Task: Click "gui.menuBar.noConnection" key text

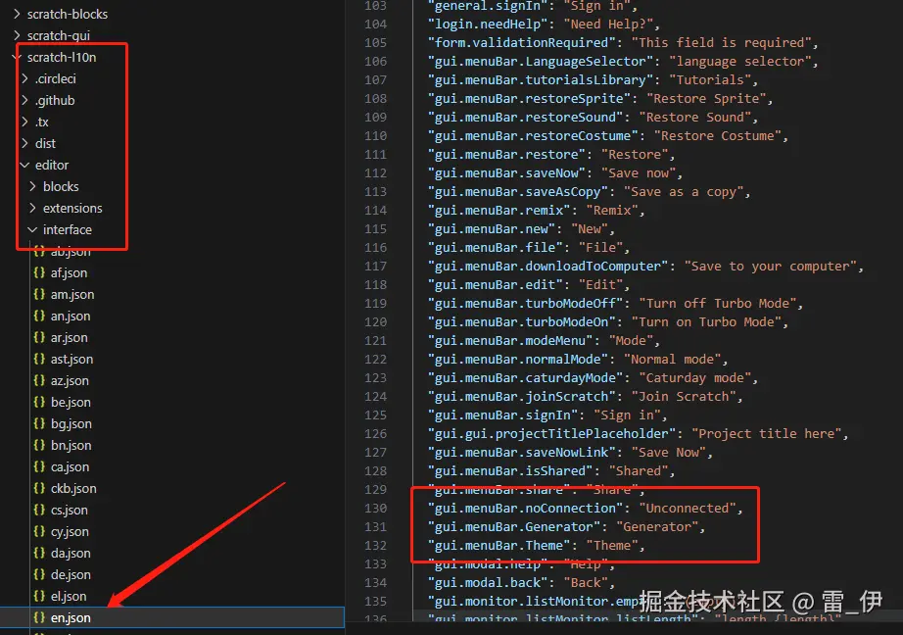Action: [525, 509]
